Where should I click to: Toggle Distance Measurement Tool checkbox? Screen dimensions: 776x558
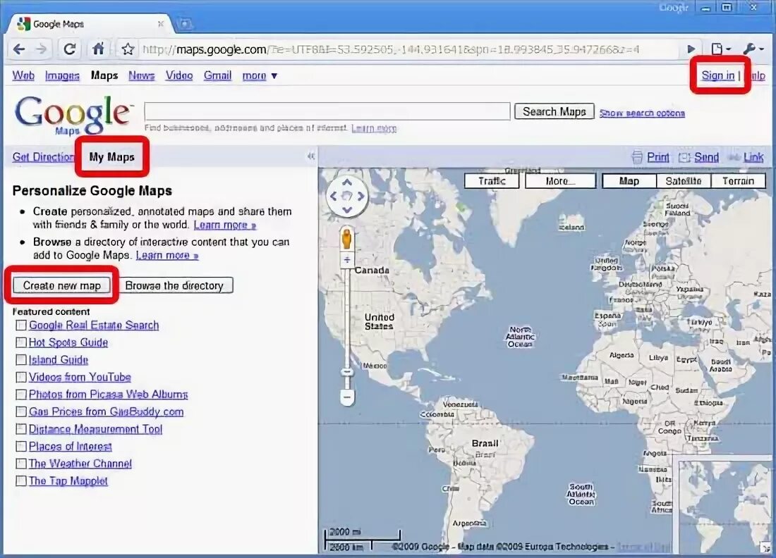coord(20,429)
